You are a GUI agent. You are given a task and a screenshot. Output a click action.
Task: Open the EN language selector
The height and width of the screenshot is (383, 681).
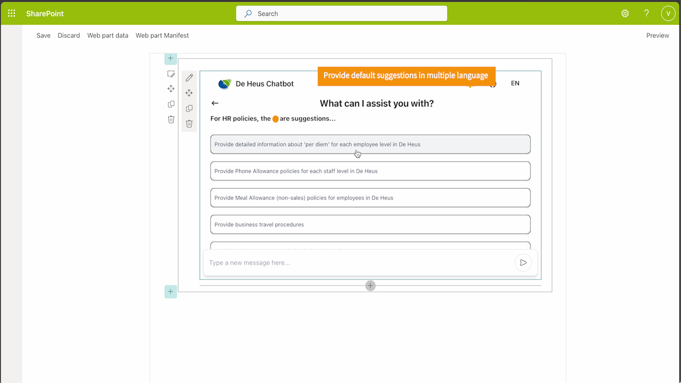coord(515,83)
